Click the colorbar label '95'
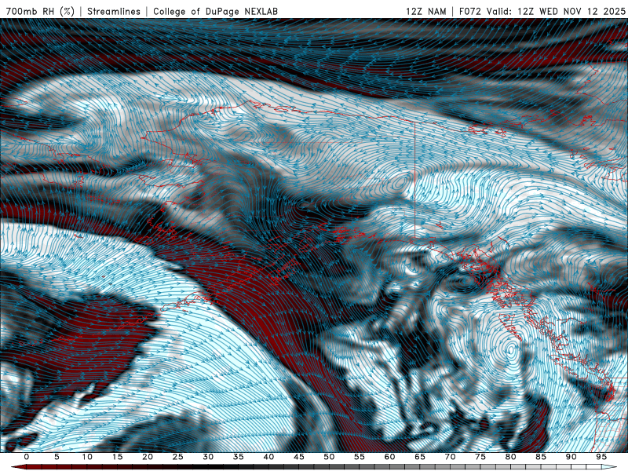 click(x=601, y=457)
